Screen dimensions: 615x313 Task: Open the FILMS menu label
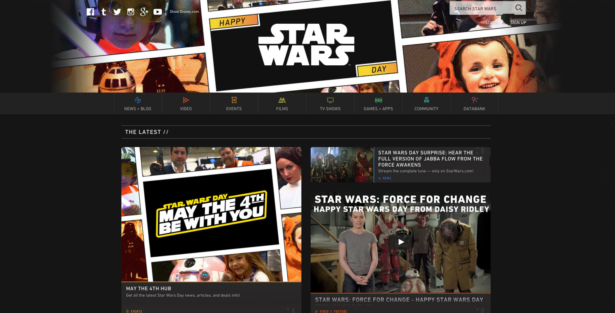282,109
